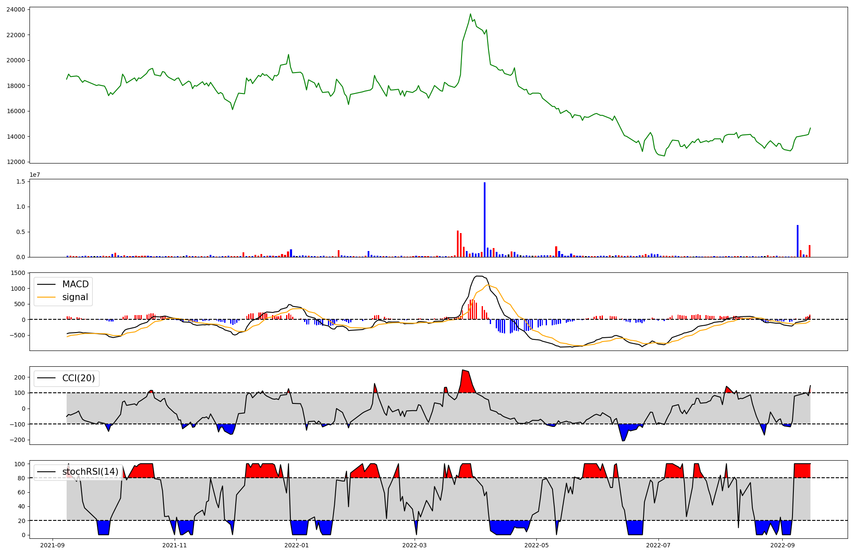Click the second tallest blue volume bar near 2022-09

tap(798, 241)
